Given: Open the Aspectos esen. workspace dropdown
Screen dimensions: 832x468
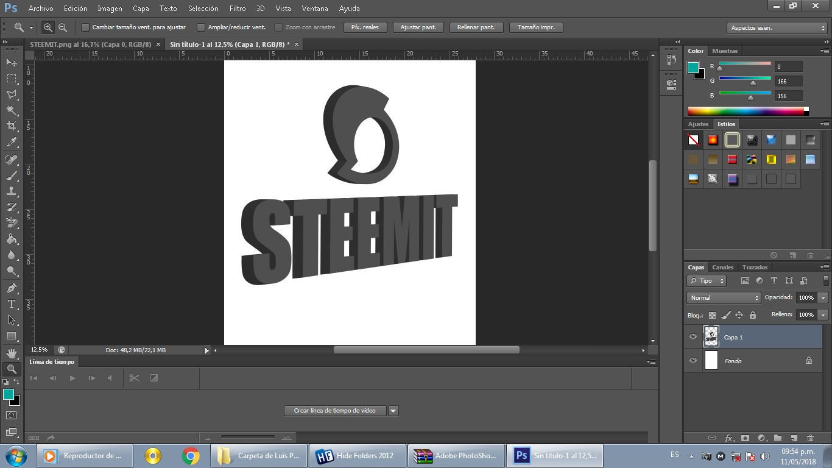Looking at the screenshot, I should point(777,28).
